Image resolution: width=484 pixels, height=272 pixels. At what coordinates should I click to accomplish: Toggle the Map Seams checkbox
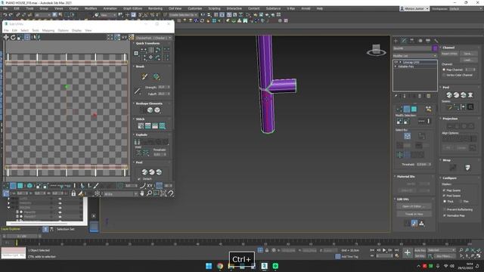(x=445, y=190)
